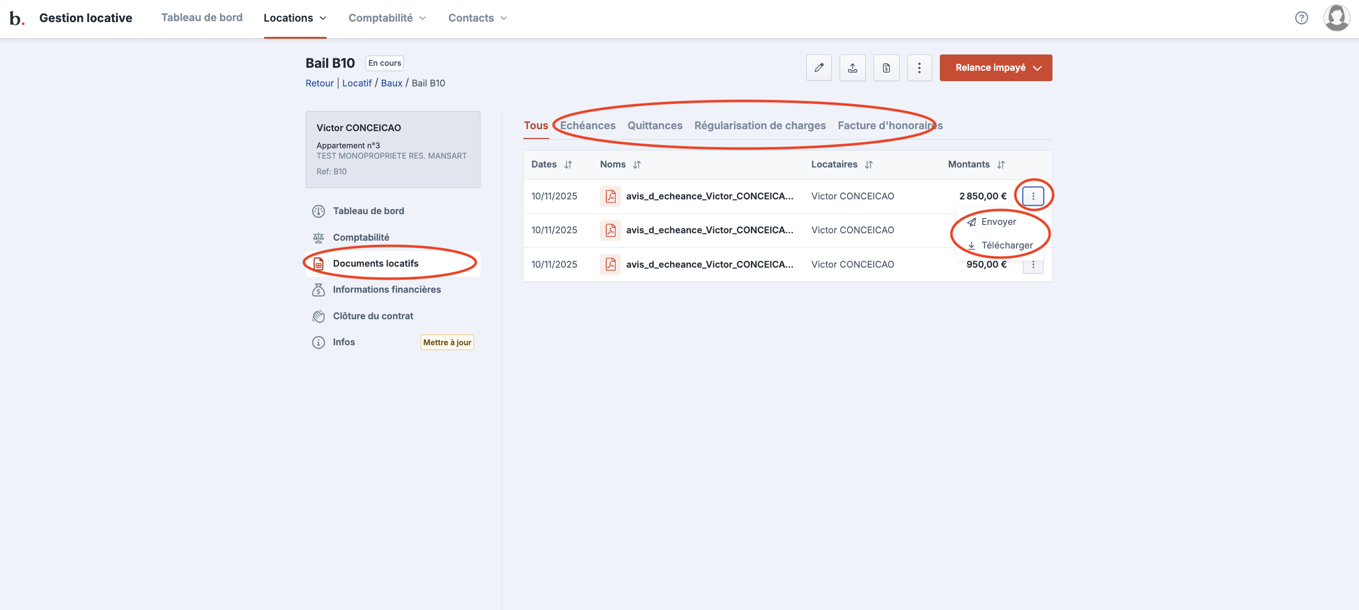Open the header three-dot more options
1359x610 pixels.
click(919, 67)
